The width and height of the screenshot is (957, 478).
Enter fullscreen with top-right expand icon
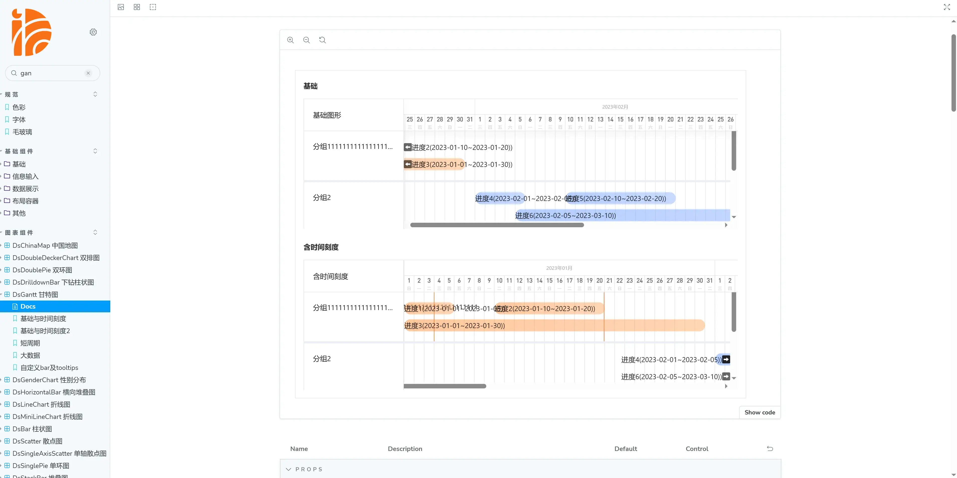coord(946,7)
